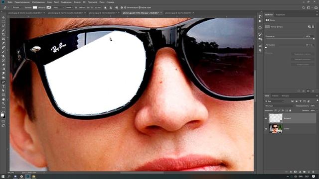Screen dimensions: 319x179
Task: Click the path alignment icon in options bar
Action: point(111,7)
